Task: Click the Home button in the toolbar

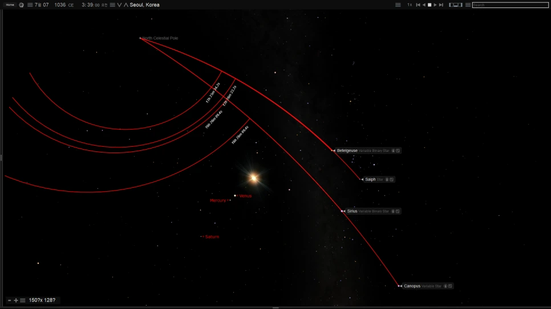Action: (10, 5)
